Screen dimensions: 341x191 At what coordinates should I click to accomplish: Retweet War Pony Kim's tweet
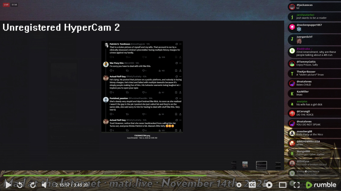point(127,71)
